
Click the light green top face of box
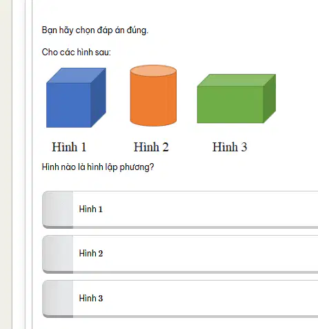pos(237,80)
